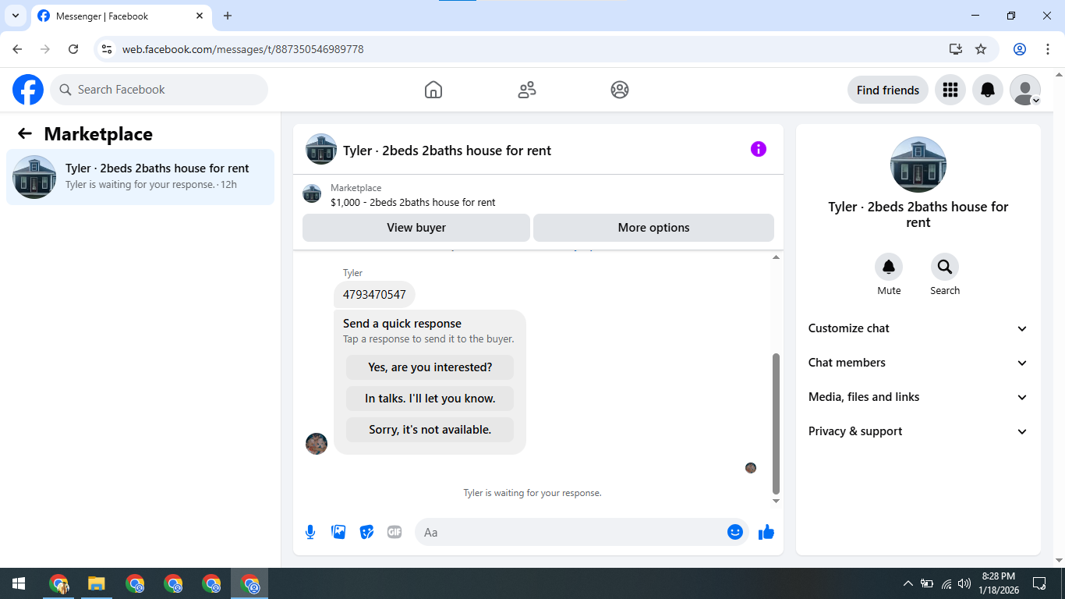The height and width of the screenshot is (599, 1065).
Task: Show hidden system tray icons
Action: [x=908, y=583]
